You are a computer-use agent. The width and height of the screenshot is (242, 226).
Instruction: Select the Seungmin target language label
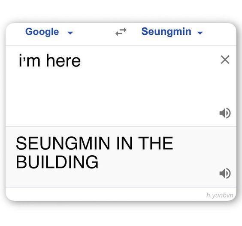tap(166, 31)
